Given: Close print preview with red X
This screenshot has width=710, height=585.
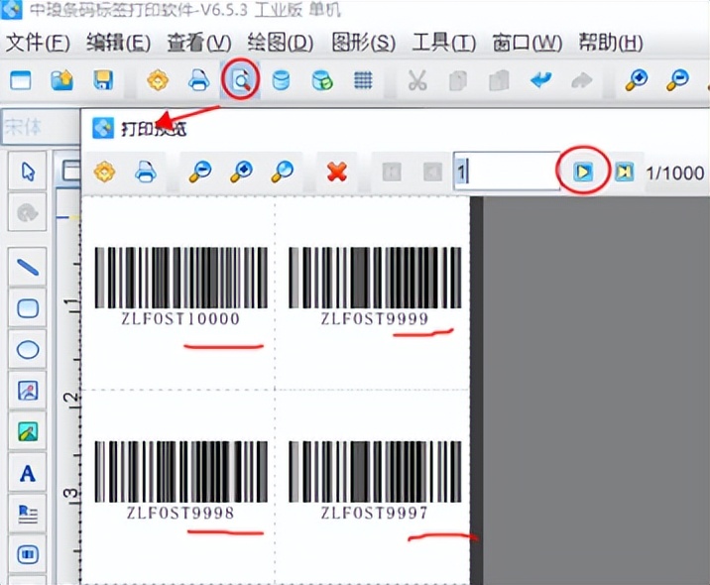Looking at the screenshot, I should 337,173.
